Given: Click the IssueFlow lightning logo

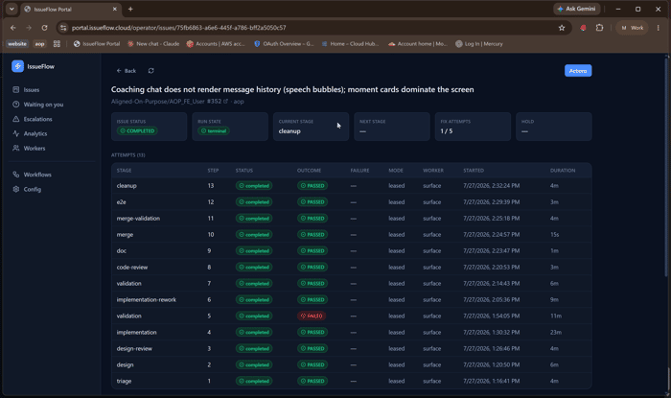Looking at the screenshot, I should click(x=17, y=66).
